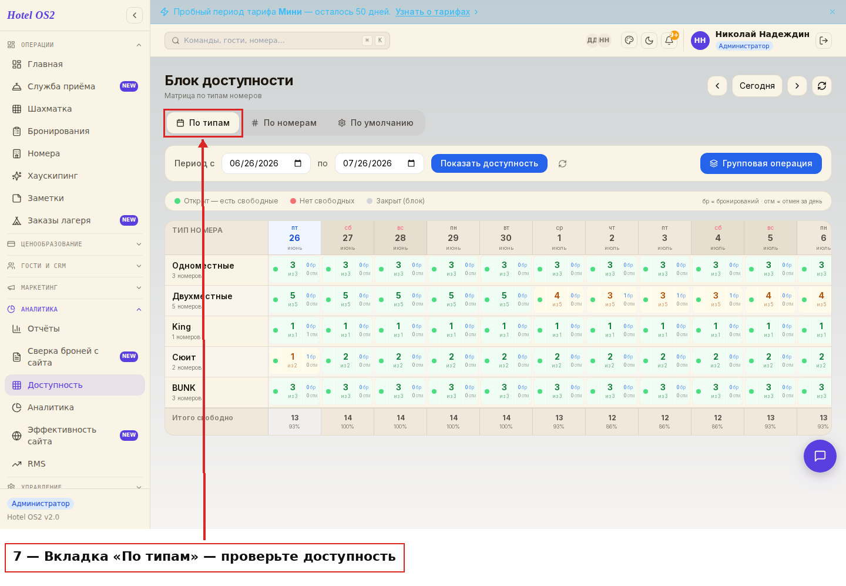This screenshot has width=846, height=586.
Task: Open notifications with the bell icon
Action: tap(669, 41)
